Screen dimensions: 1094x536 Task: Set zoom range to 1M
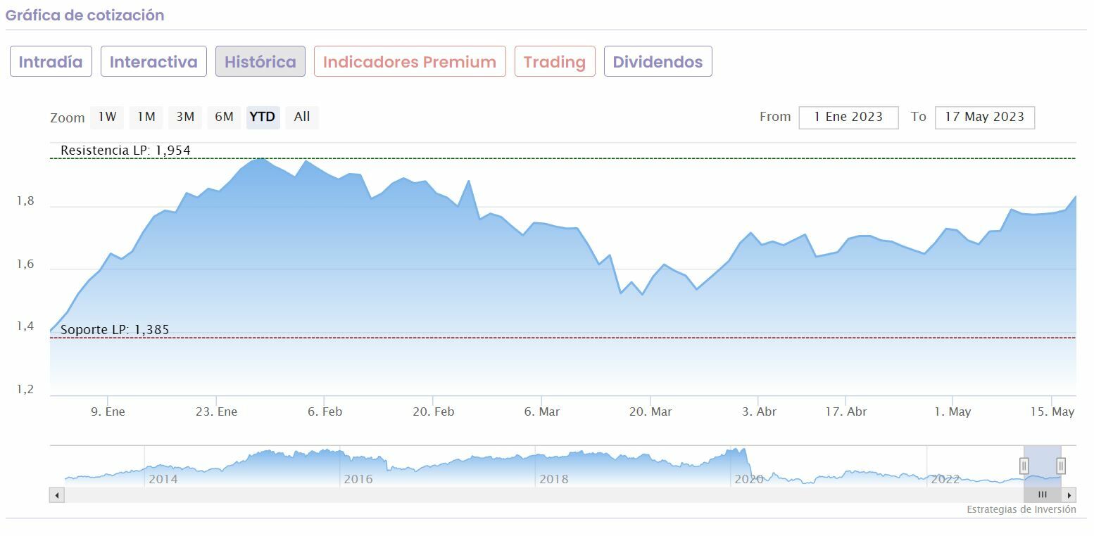click(146, 117)
